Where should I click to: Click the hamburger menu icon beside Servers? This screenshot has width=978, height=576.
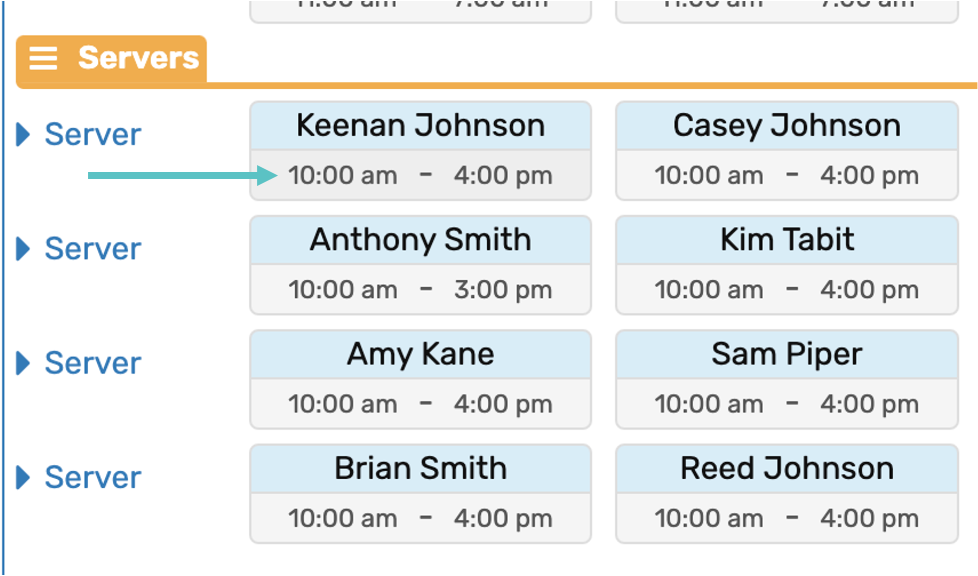pyautogui.click(x=43, y=58)
